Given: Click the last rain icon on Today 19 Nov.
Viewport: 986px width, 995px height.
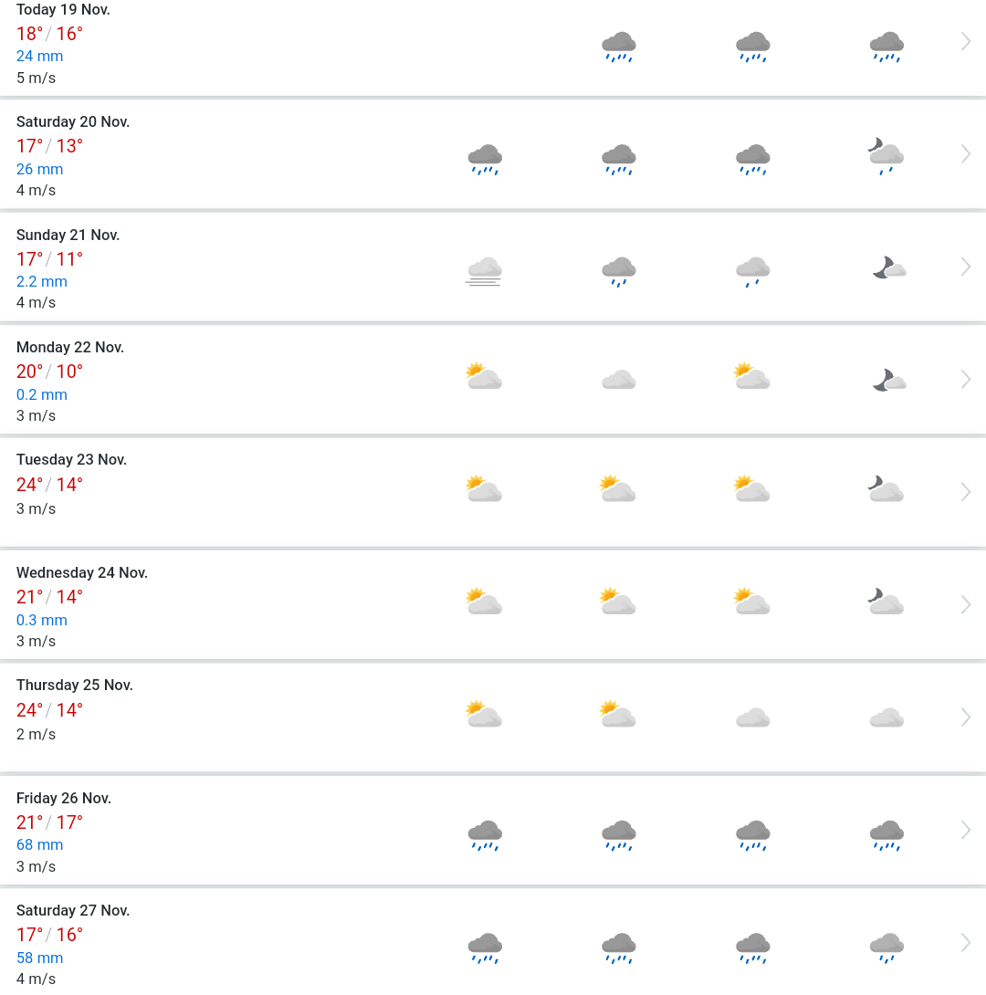Looking at the screenshot, I should [886, 47].
